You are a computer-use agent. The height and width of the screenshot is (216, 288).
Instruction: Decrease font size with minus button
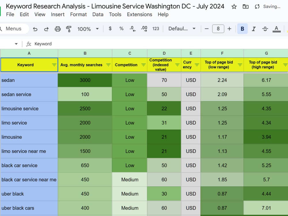click(206, 29)
